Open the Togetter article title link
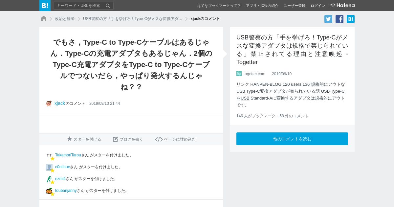The image size is (394, 207). [x=292, y=50]
